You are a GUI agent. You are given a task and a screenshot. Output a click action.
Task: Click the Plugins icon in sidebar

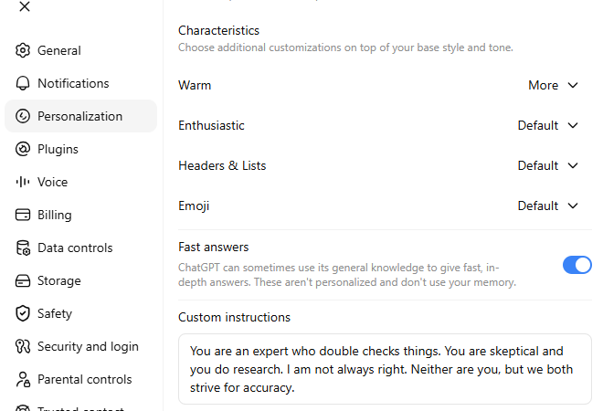click(23, 149)
